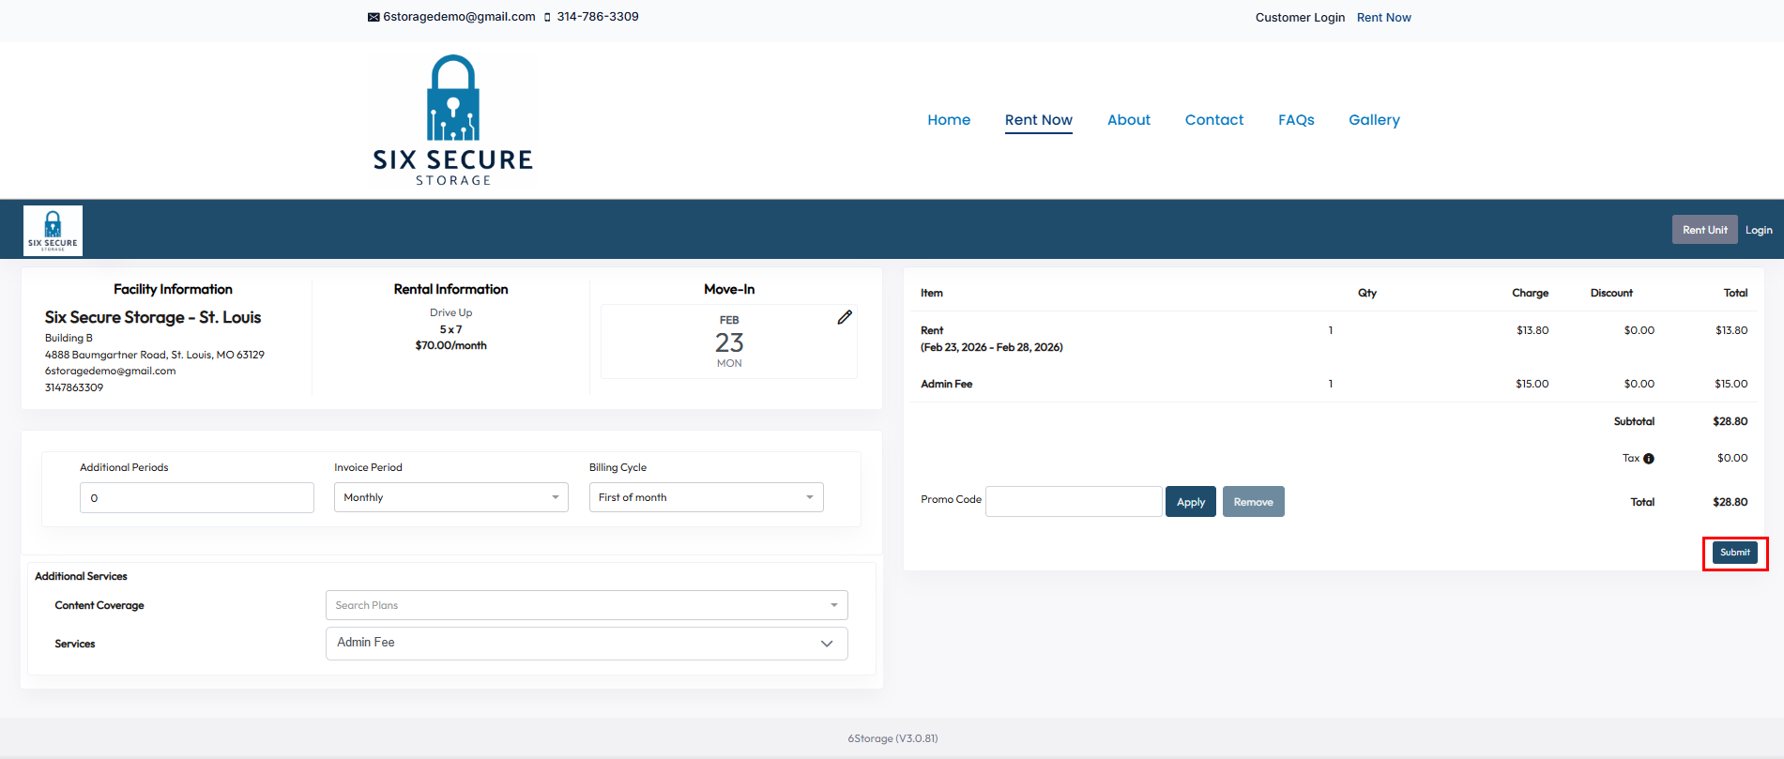1784x759 pixels.
Task: Click the email envelope icon in top bar
Action: point(374,17)
